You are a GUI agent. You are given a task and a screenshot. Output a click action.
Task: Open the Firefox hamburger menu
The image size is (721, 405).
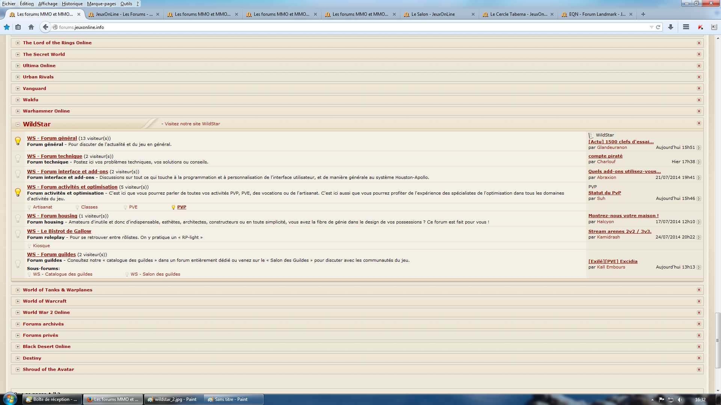coord(686,27)
